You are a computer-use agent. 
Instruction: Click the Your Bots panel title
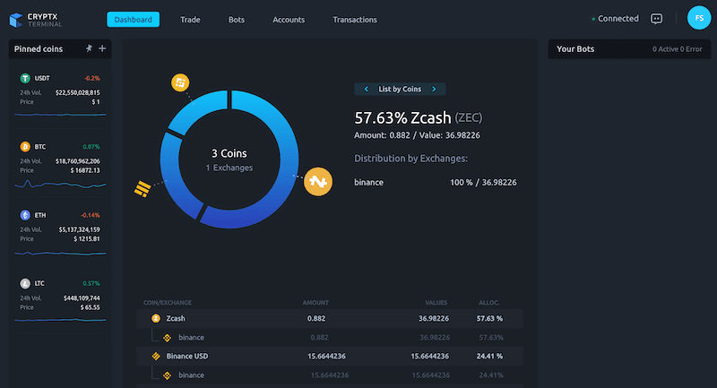click(575, 49)
